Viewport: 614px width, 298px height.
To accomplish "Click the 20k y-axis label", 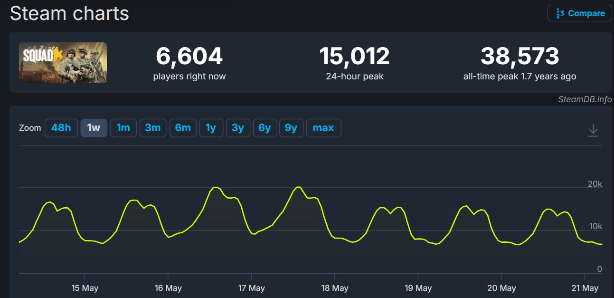I will [595, 184].
